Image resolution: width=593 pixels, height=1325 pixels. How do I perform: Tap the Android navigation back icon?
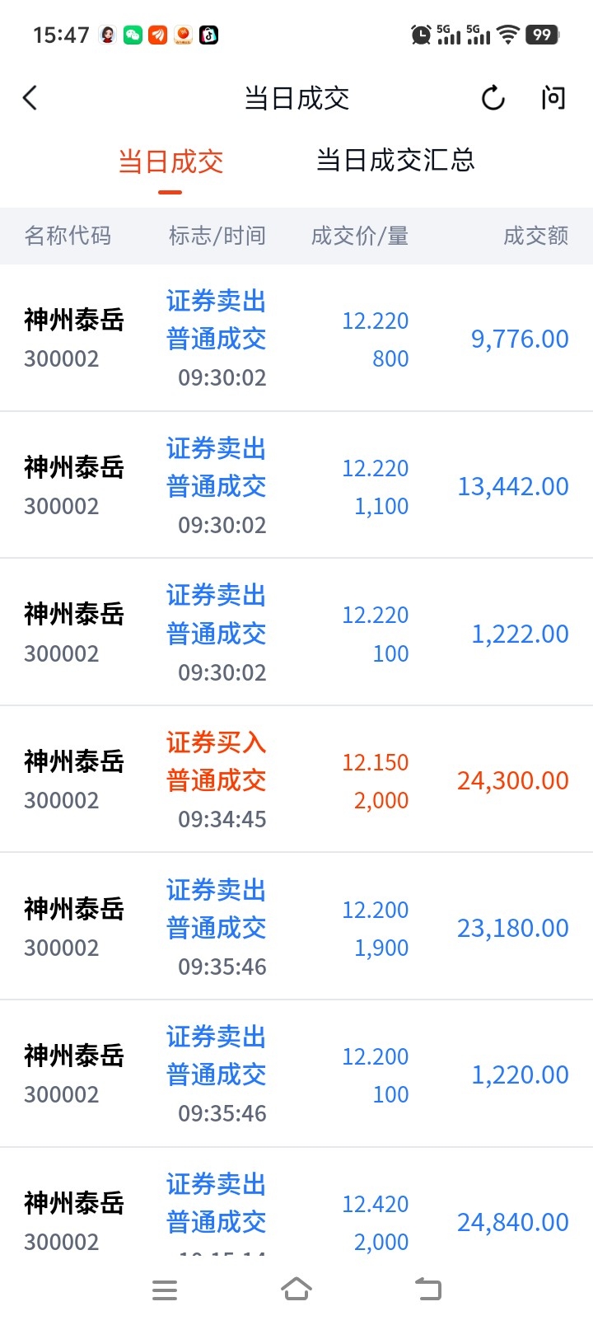click(427, 1289)
